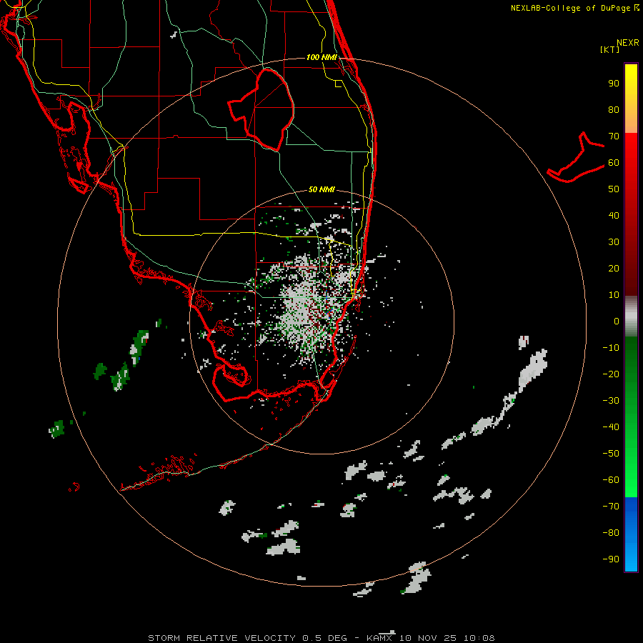
Task: Select the 90 value on velocity scale
Action: click(x=614, y=84)
